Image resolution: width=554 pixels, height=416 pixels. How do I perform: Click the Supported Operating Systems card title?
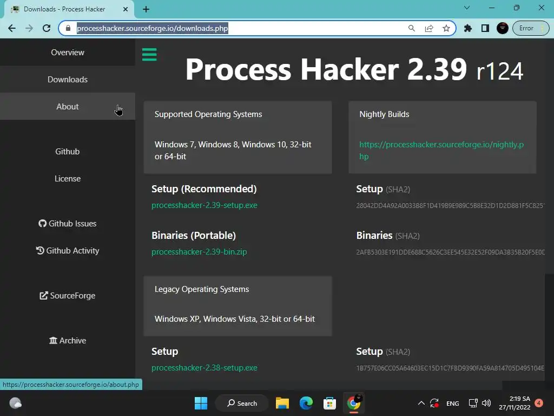208,114
